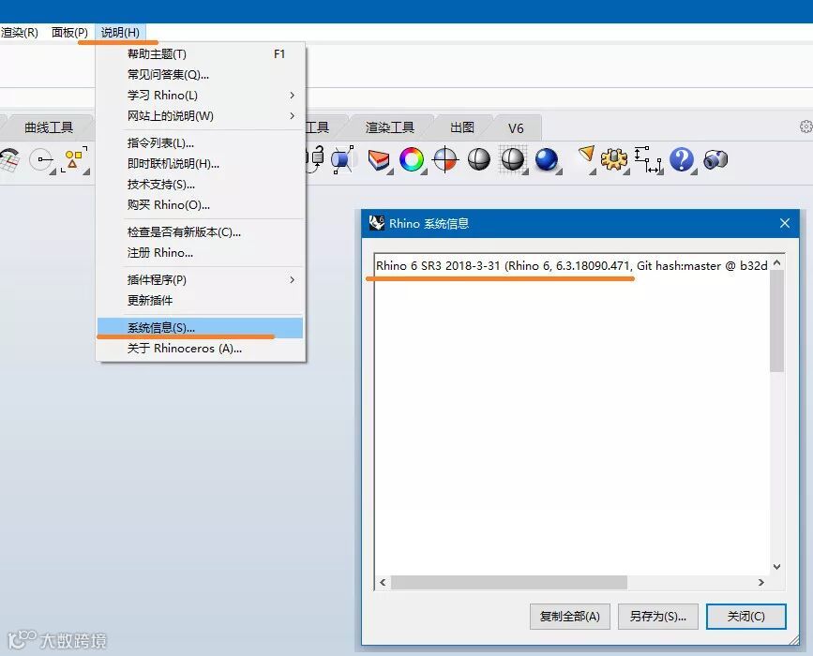Click horizontal scrollbar left arrow

point(383,582)
